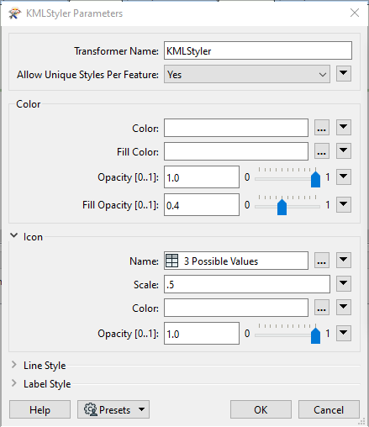
Task: Click the Cancel button
Action: click(329, 409)
